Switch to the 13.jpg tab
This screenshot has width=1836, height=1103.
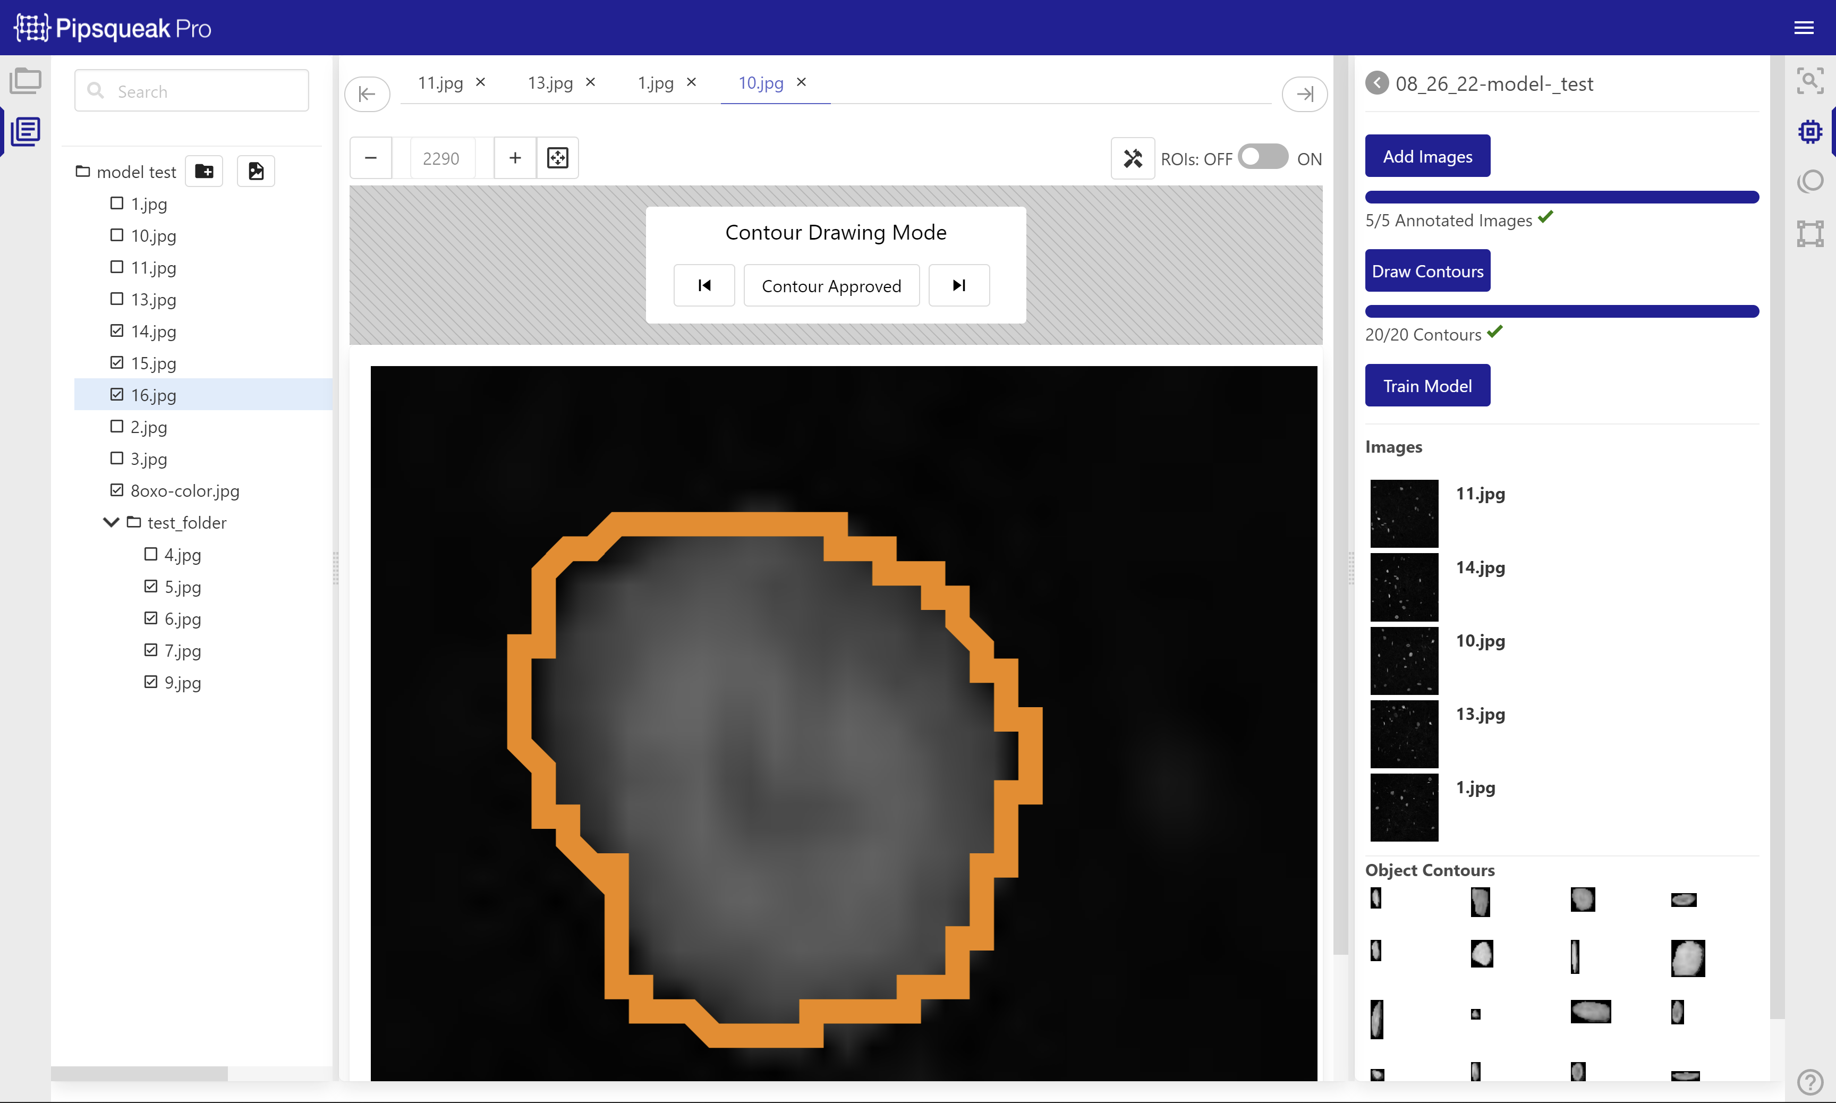click(550, 82)
